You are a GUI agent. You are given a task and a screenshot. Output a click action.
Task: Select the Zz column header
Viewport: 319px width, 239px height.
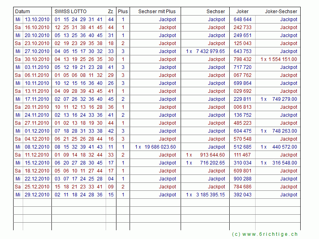point(110,12)
